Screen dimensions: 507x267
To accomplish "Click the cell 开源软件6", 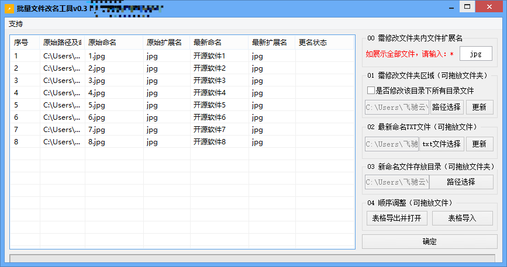I will click(x=219, y=117).
